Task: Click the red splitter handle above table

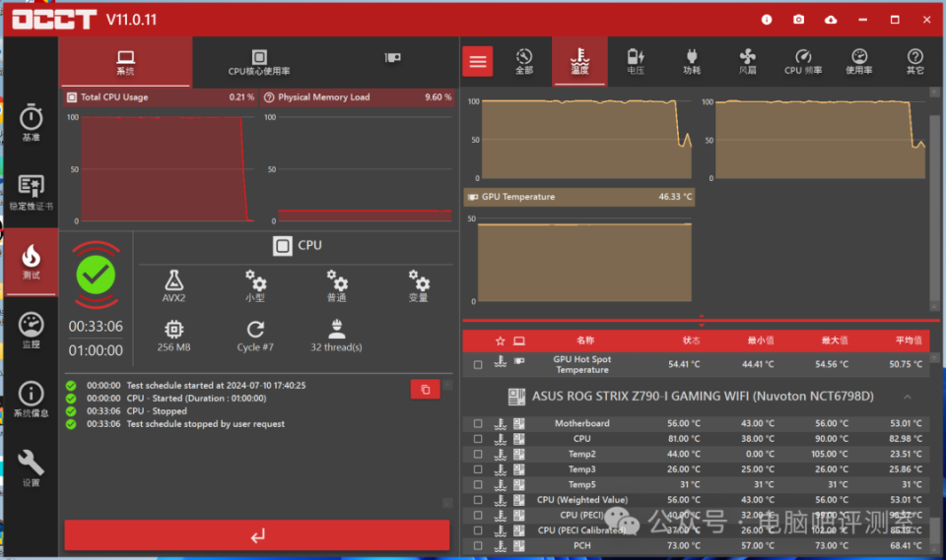Action: click(701, 320)
